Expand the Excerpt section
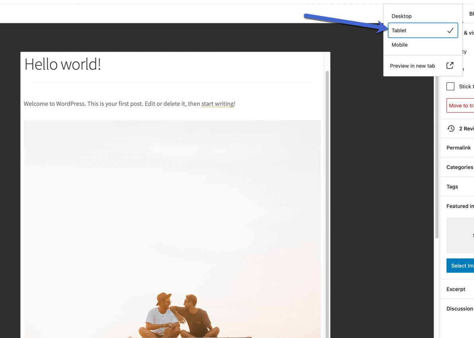474x338 pixels. (x=457, y=289)
